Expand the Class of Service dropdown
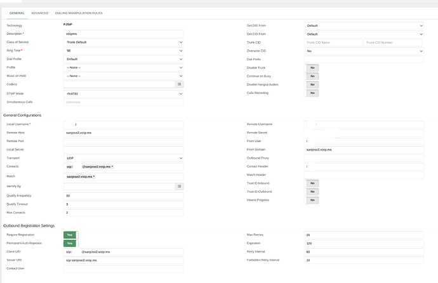 tap(124, 42)
